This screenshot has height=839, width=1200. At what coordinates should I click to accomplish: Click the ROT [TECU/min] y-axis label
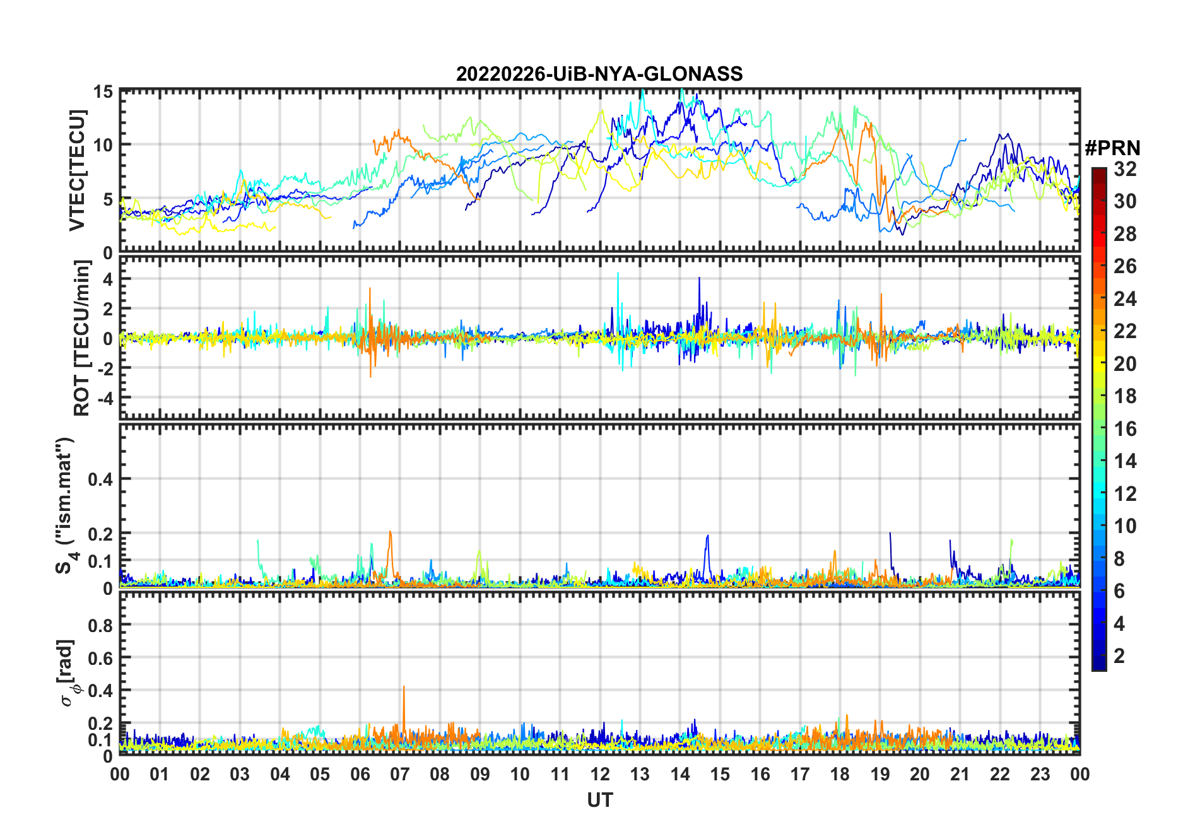[x=81, y=338]
